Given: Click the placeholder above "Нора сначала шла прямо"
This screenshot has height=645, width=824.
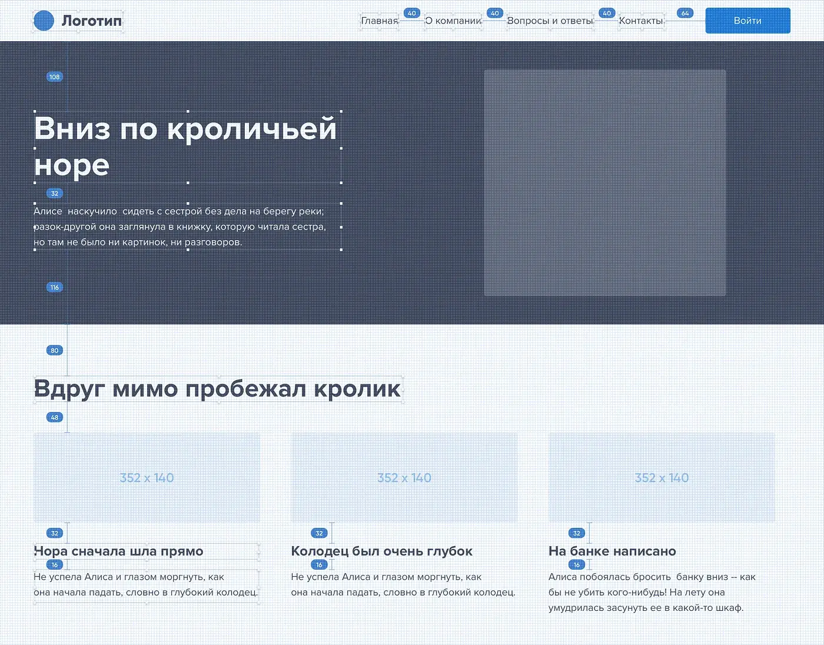Looking at the screenshot, I should [x=147, y=477].
